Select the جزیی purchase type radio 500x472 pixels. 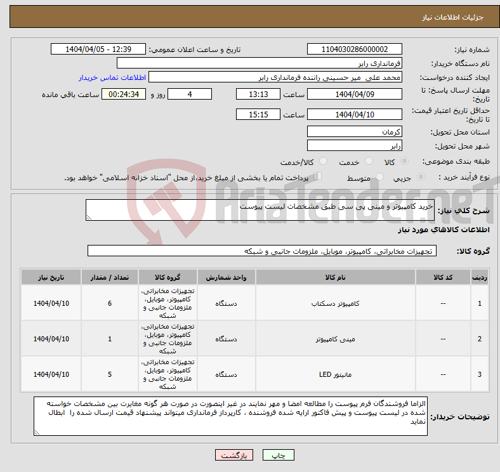pyautogui.click(x=421, y=176)
